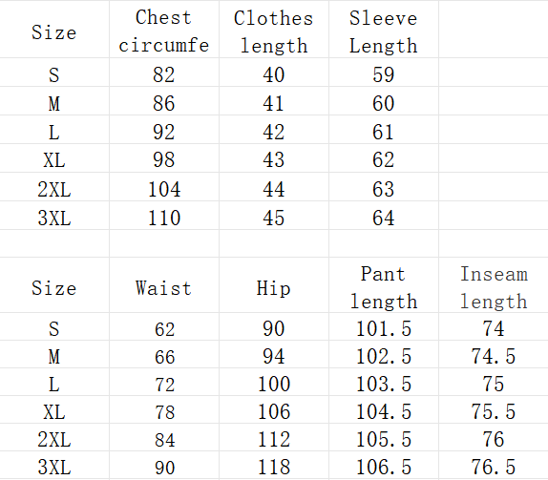This screenshot has height=480, width=548.
Task: Select cell showing sleeve length 64
Action: [384, 216]
